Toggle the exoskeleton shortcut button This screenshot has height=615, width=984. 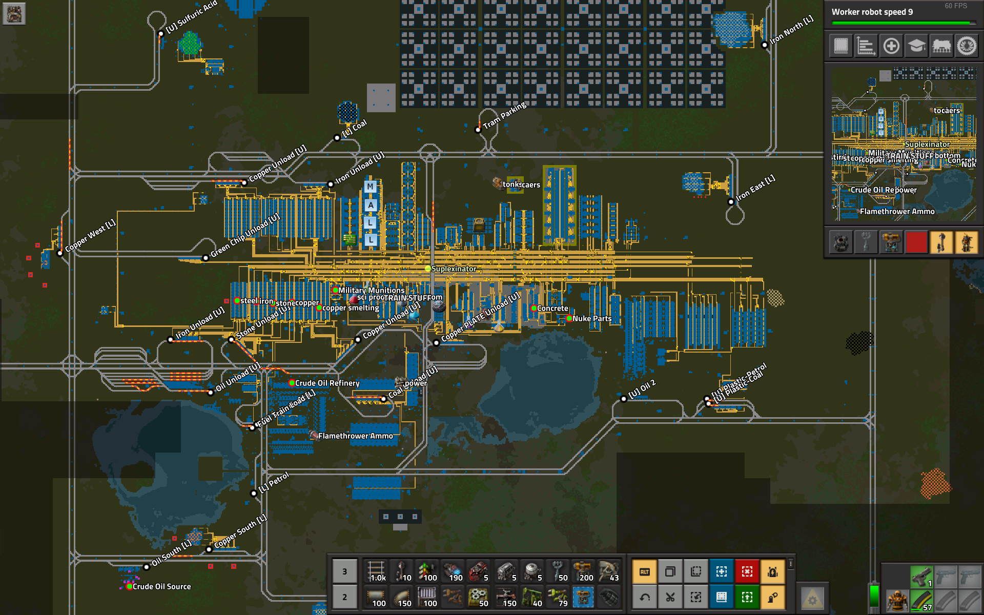pyautogui.click(x=772, y=597)
